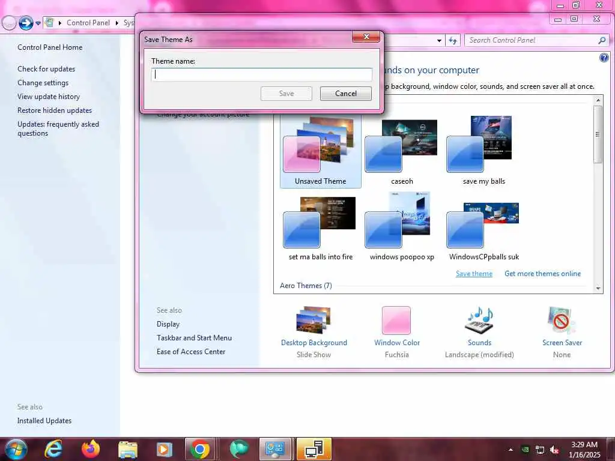Select the caseoh theme
This screenshot has width=615, height=461.
(x=402, y=151)
